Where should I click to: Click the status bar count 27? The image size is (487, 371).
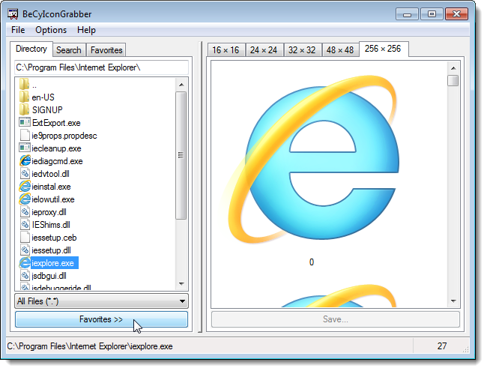(x=442, y=346)
